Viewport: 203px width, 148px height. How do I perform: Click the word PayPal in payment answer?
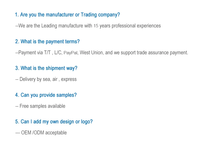(71, 53)
